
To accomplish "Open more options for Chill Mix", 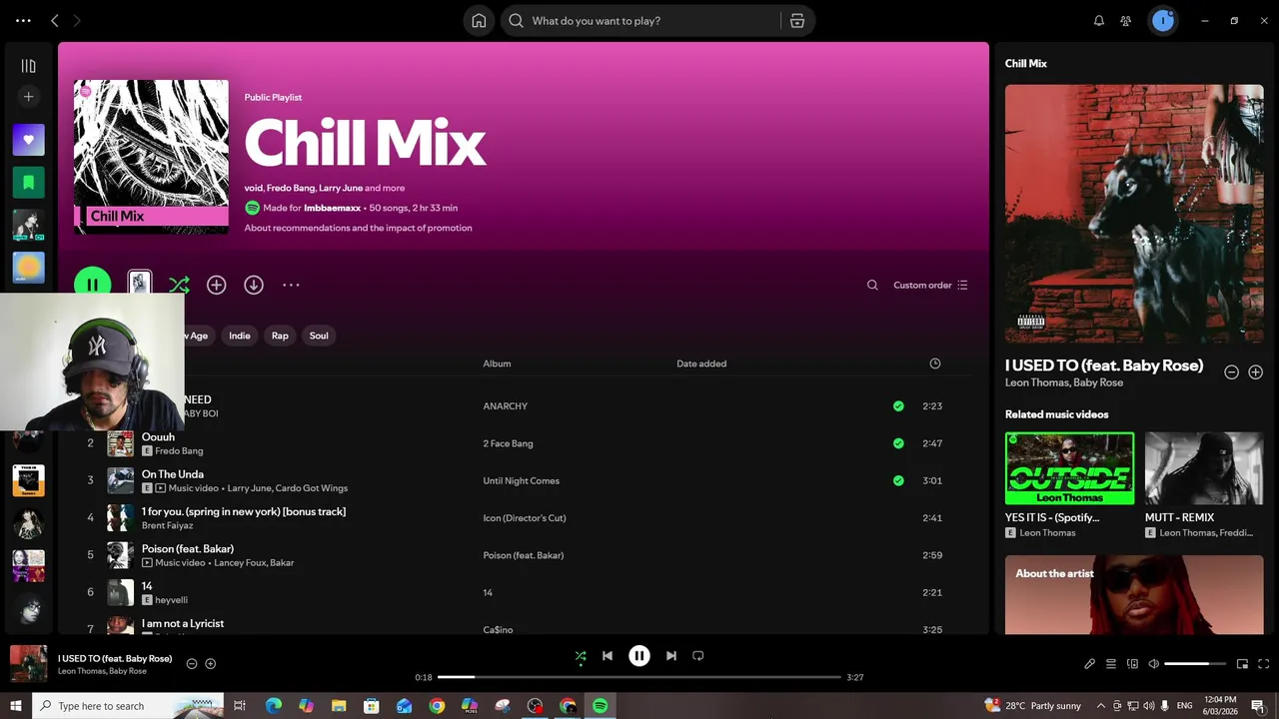I will pos(291,285).
